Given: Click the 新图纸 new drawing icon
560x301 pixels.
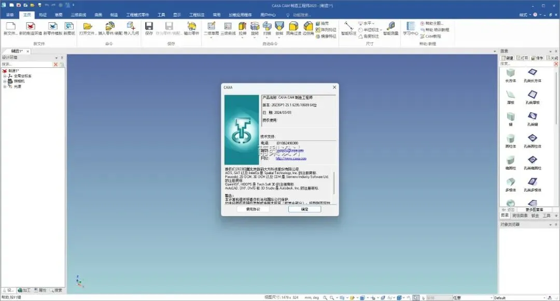Looking at the screenshot, I should [x=69, y=26].
